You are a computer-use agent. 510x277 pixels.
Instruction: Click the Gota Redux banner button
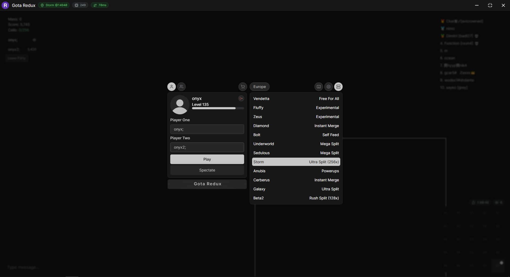tap(207, 184)
